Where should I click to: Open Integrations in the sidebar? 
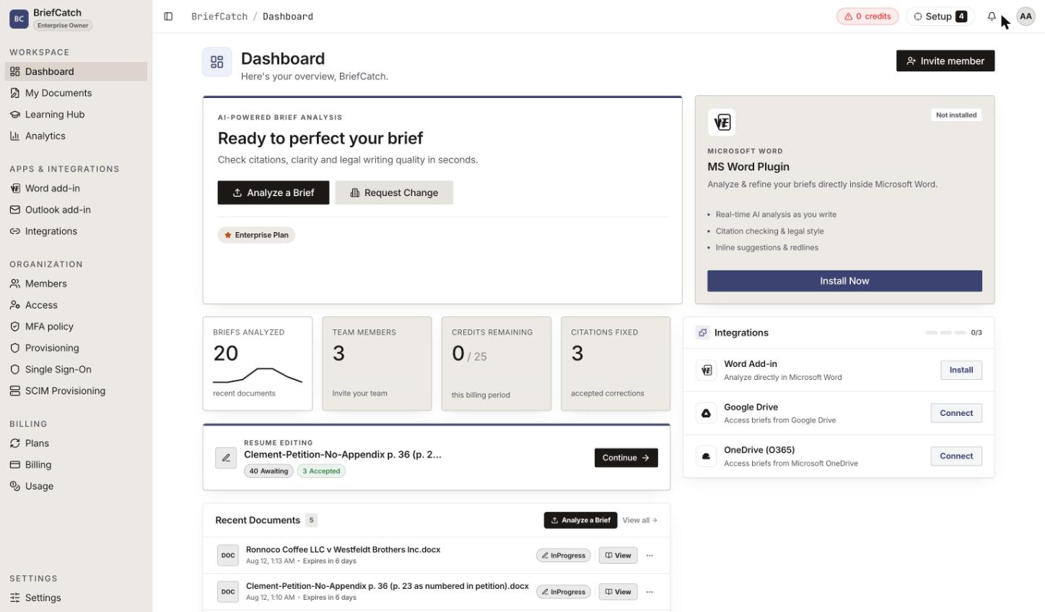[x=76, y=231]
